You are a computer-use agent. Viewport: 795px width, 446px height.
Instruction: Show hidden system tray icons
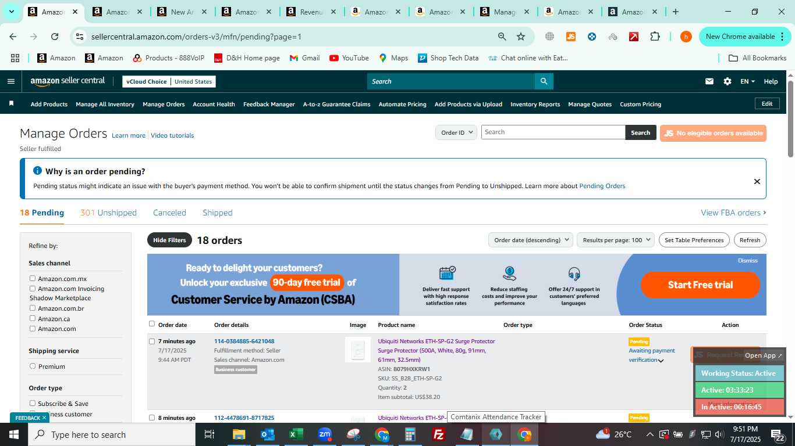click(650, 434)
